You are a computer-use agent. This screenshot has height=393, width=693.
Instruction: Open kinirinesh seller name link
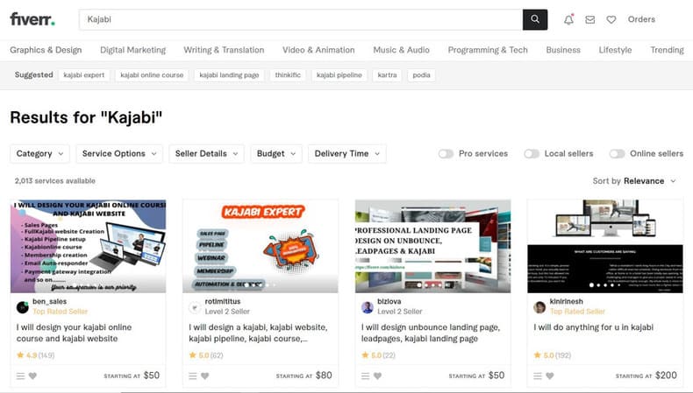click(x=566, y=301)
